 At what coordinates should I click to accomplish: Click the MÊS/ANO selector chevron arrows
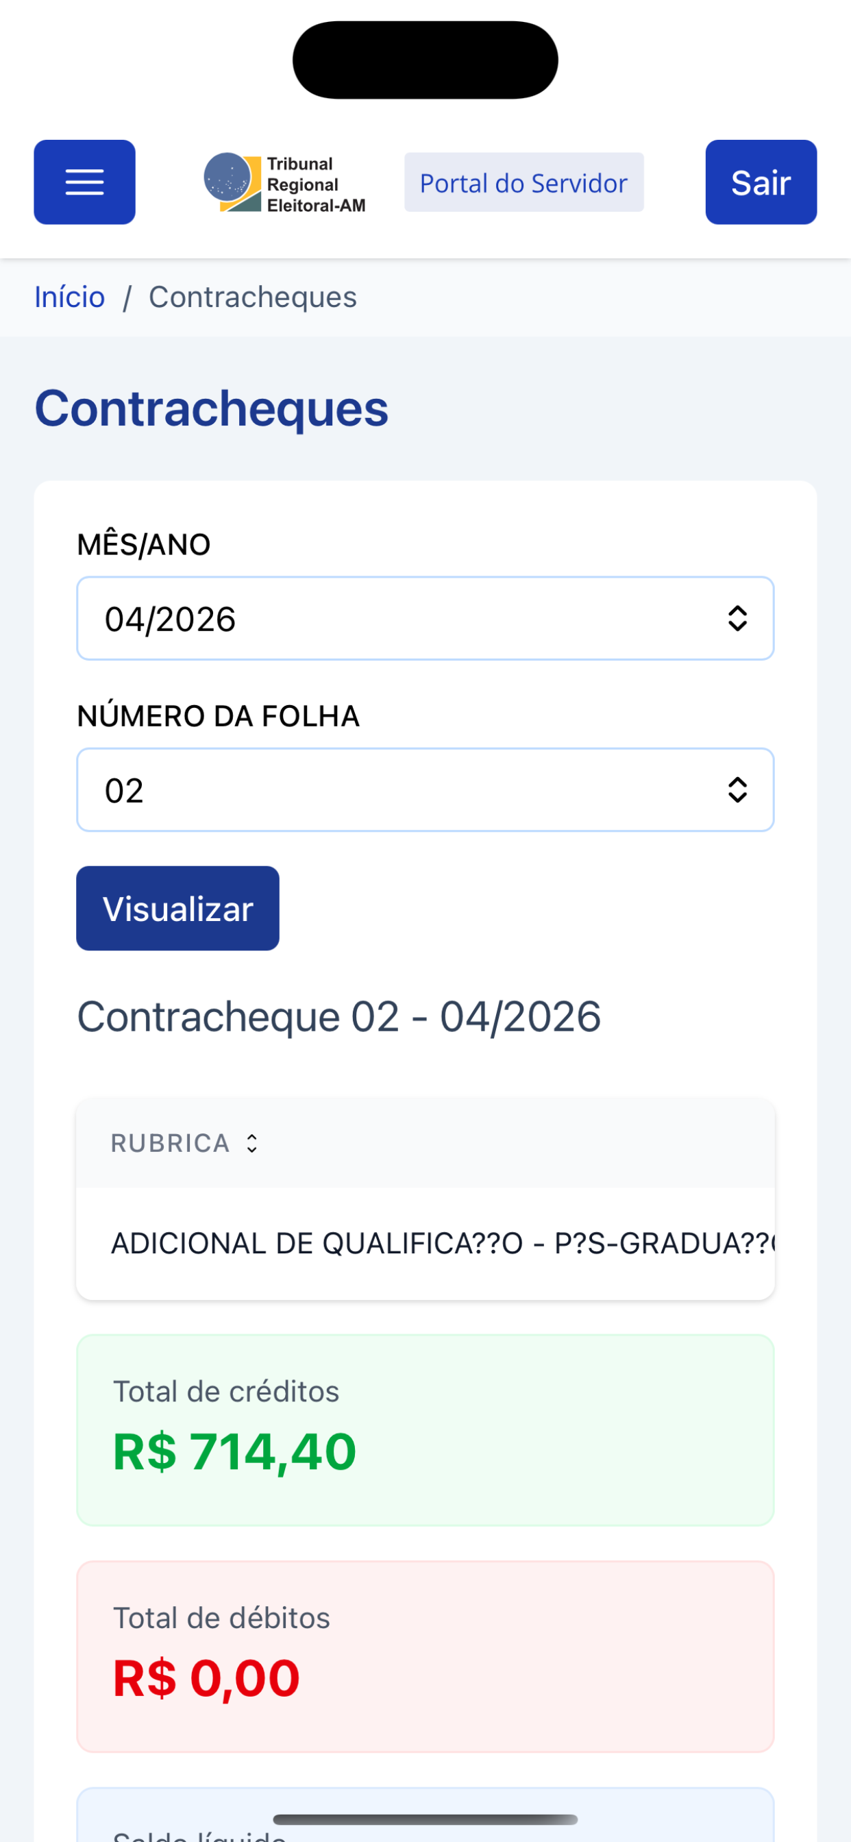click(x=737, y=619)
